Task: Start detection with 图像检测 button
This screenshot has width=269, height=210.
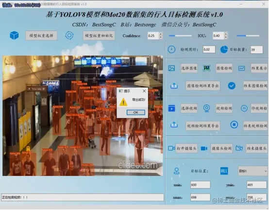Action: click(x=224, y=68)
